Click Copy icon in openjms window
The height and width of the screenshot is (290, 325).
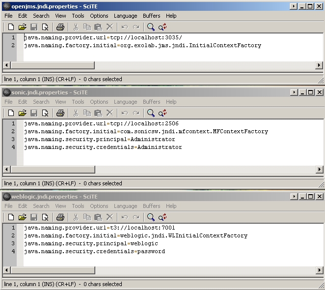point(87,27)
